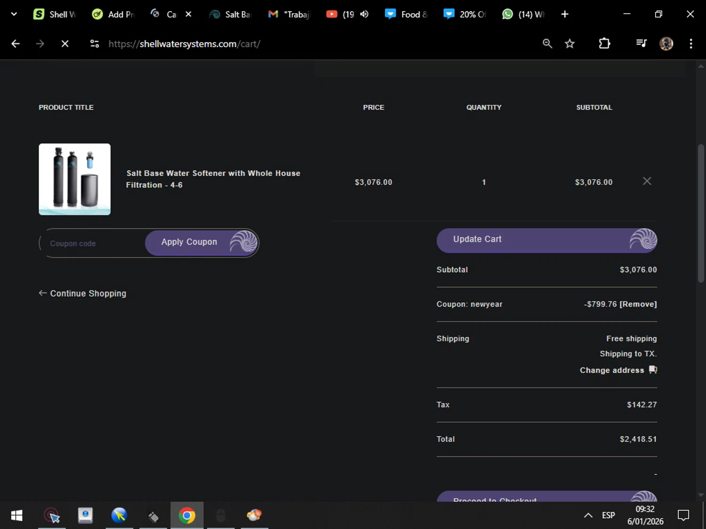The height and width of the screenshot is (529, 706).
Task: Proceed to Checkout
Action: click(546, 497)
